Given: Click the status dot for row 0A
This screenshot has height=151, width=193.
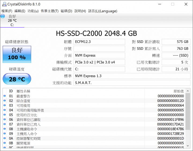Looking at the screenshot, I should [x=5, y=138].
